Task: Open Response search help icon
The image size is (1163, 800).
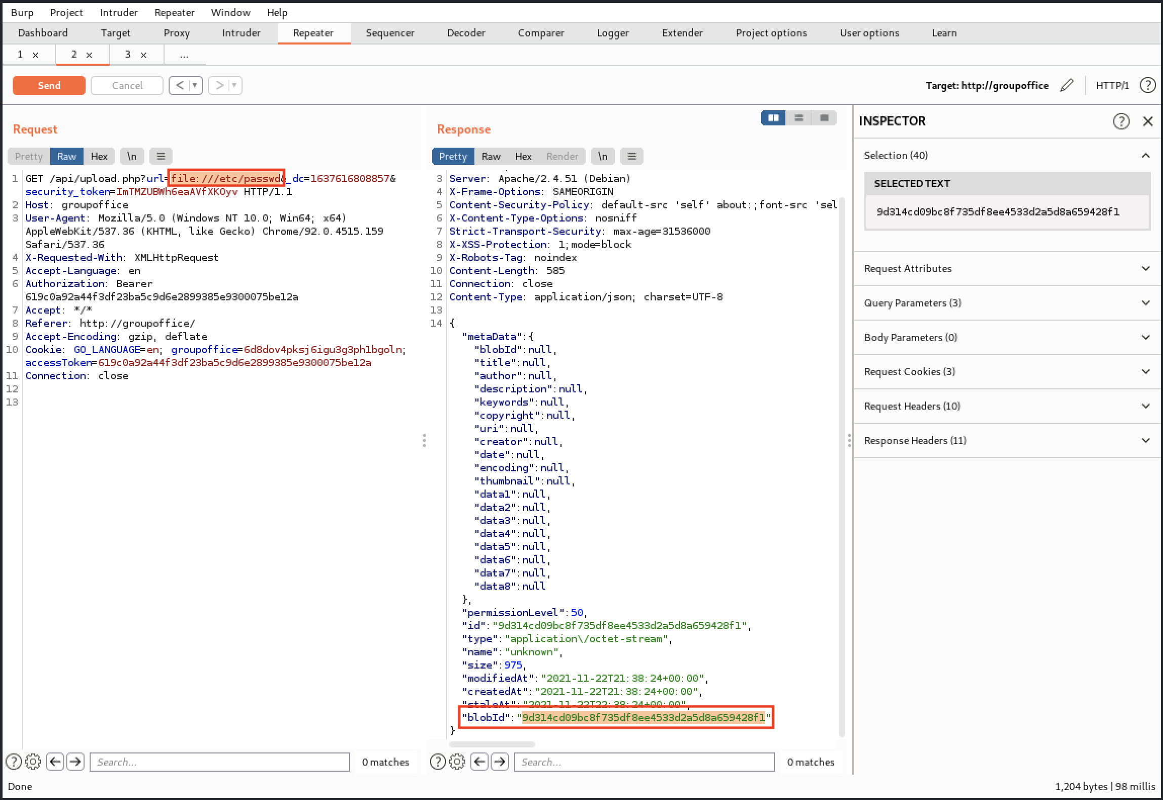Action: 438,762
